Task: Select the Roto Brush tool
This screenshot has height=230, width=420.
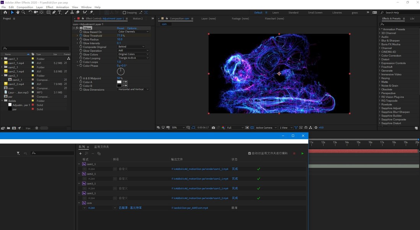Action: point(85,12)
